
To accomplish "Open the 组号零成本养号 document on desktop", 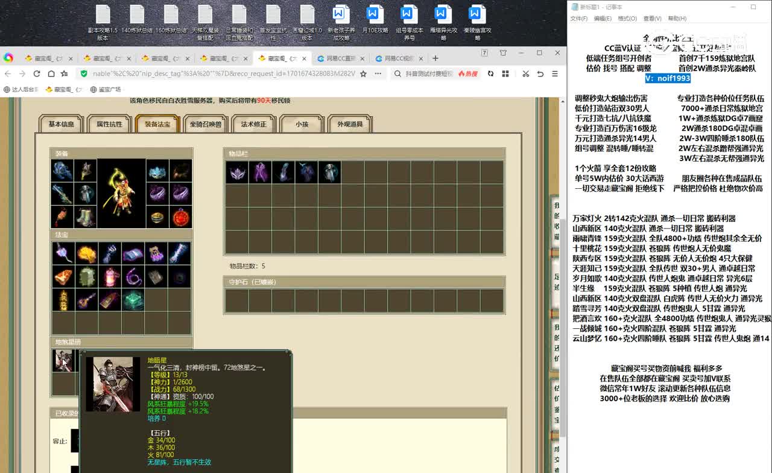I will 410,22.
